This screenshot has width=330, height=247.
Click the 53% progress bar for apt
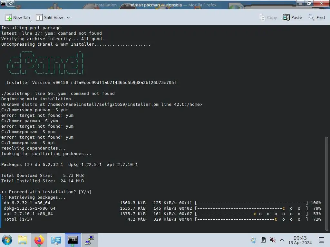251,214
